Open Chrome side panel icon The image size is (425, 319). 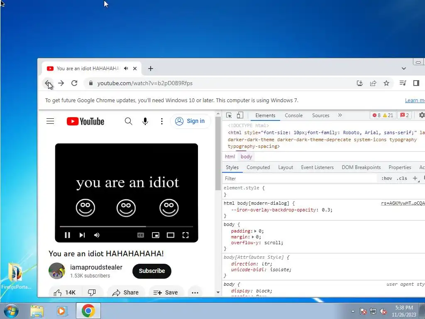coord(416,83)
